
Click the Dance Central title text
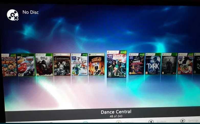116,112
